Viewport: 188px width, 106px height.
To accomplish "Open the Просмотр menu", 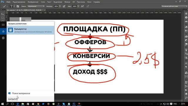I will point(81,2).
